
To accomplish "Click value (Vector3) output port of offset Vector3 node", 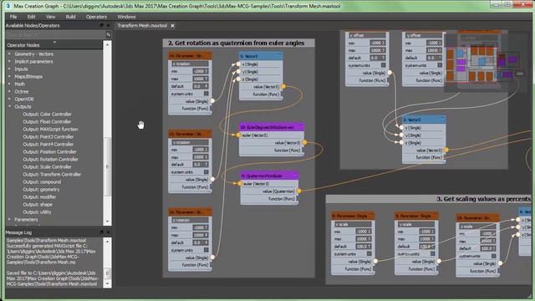I will coord(446,150).
